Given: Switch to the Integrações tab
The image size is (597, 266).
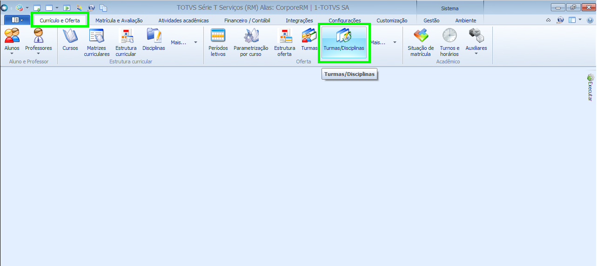Looking at the screenshot, I should [x=299, y=20].
